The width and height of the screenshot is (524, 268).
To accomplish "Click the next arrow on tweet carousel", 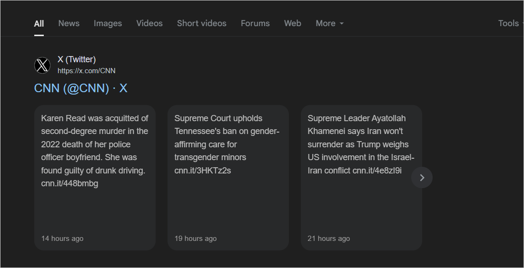I will [422, 178].
